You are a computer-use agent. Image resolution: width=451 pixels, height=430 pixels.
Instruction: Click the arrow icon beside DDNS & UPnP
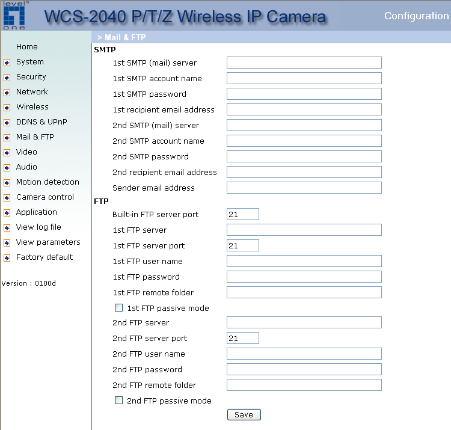click(7, 123)
